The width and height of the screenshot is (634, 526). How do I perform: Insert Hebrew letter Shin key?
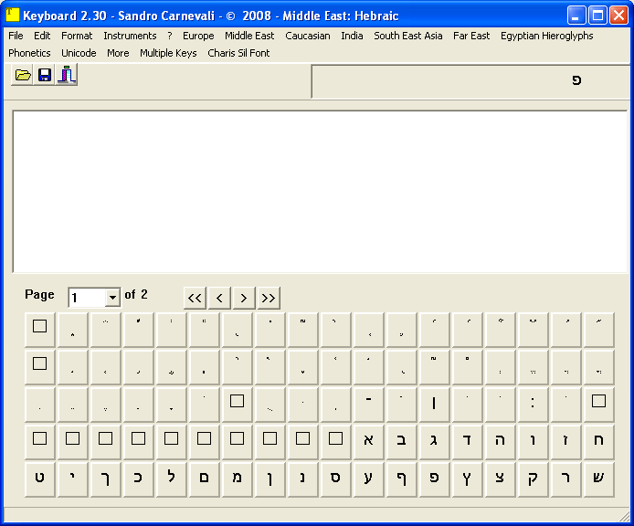pyautogui.click(x=598, y=479)
